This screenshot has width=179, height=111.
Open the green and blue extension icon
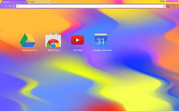(172, 6)
